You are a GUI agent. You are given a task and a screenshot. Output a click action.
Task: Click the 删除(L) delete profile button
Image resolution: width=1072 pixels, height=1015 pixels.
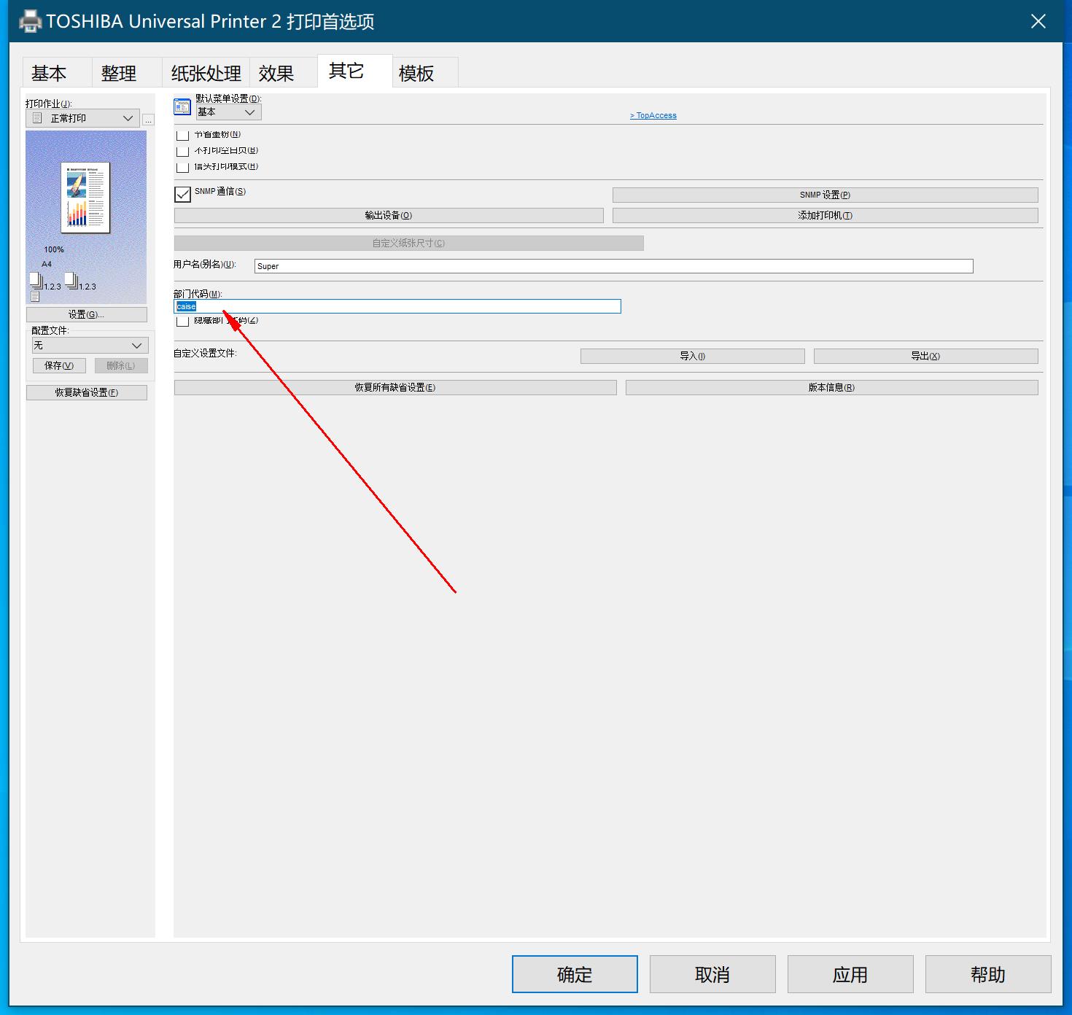point(121,365)
